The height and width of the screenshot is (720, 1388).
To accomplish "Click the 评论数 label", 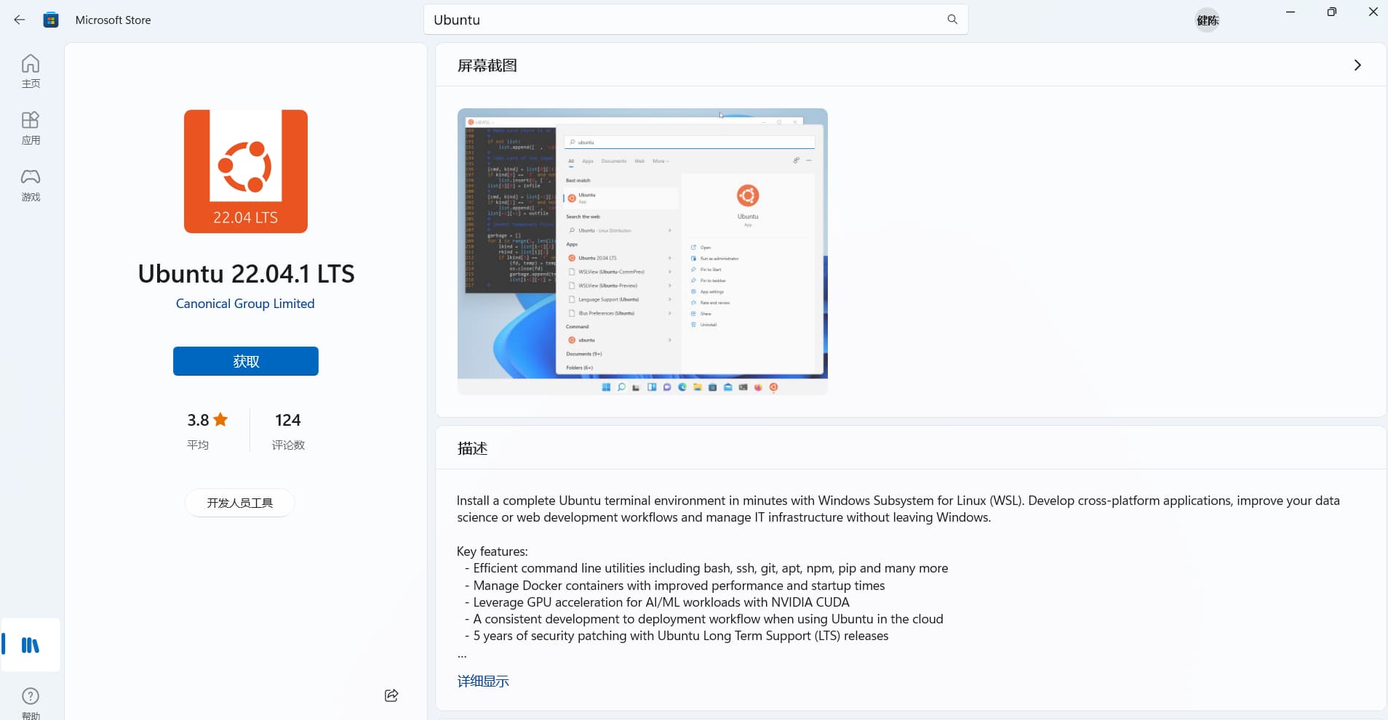I will coord(288,445).
